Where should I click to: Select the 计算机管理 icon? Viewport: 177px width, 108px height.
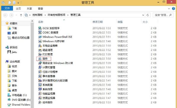click(x=40, y=67)
